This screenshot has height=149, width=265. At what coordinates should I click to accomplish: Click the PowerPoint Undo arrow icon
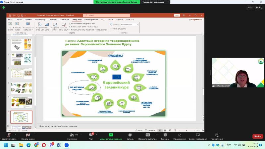tap(14, 15)
